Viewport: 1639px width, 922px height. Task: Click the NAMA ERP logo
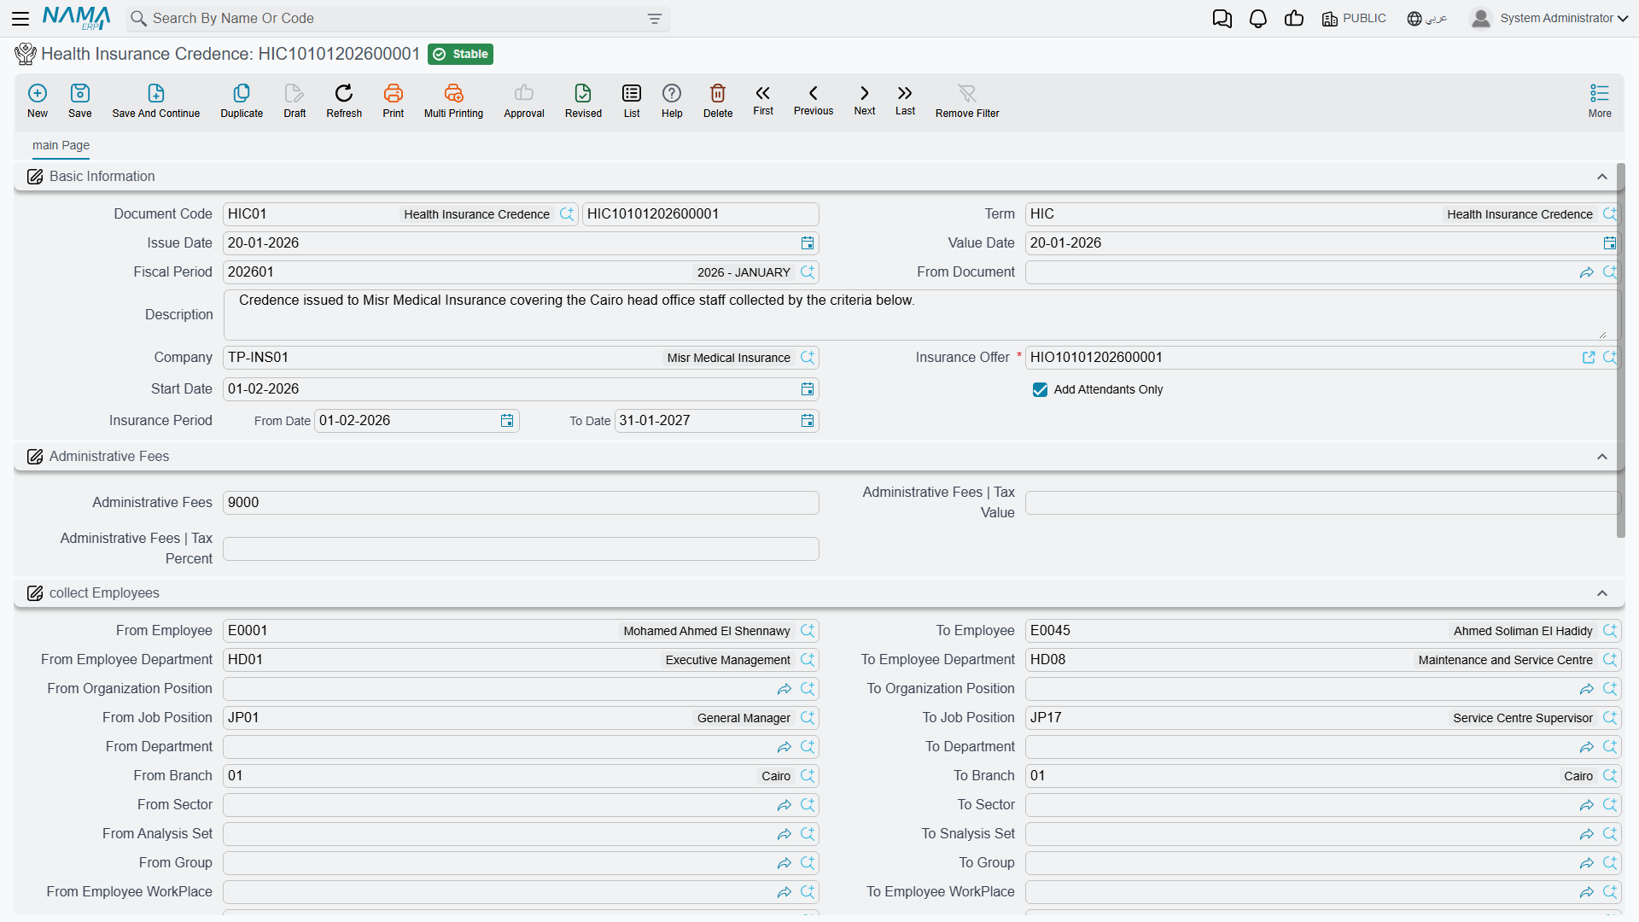pyautogui.click(x=76, y=18)
